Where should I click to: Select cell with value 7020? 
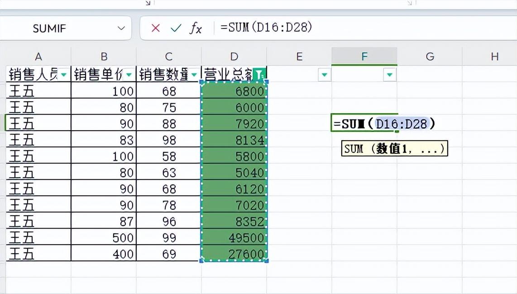tap(234, 205)
